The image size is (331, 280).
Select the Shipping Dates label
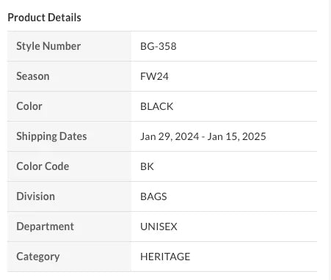(x=51, y=136)
